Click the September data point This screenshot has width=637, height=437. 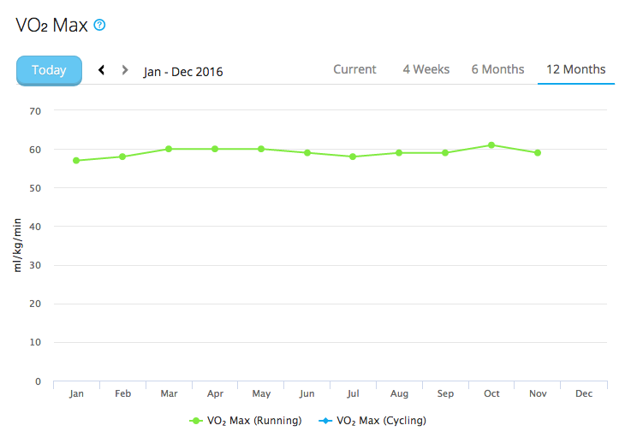tap(445, 153)
